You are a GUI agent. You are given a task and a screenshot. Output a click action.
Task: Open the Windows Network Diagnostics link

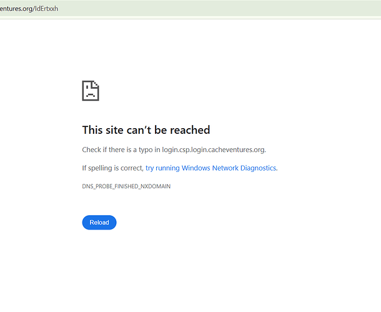(211, 168)
